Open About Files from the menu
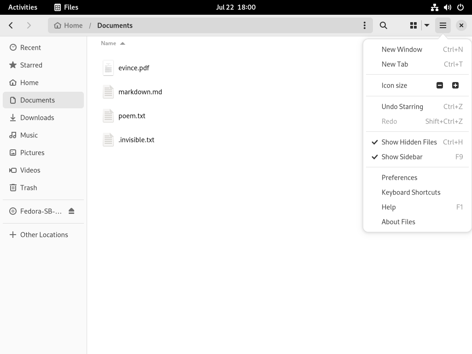 tap(417, 222)
